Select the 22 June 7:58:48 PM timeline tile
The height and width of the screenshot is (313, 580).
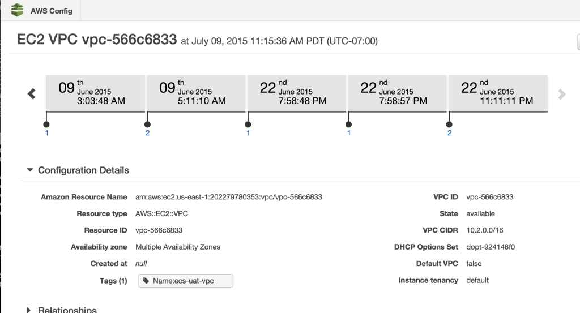tap(297, 93)
